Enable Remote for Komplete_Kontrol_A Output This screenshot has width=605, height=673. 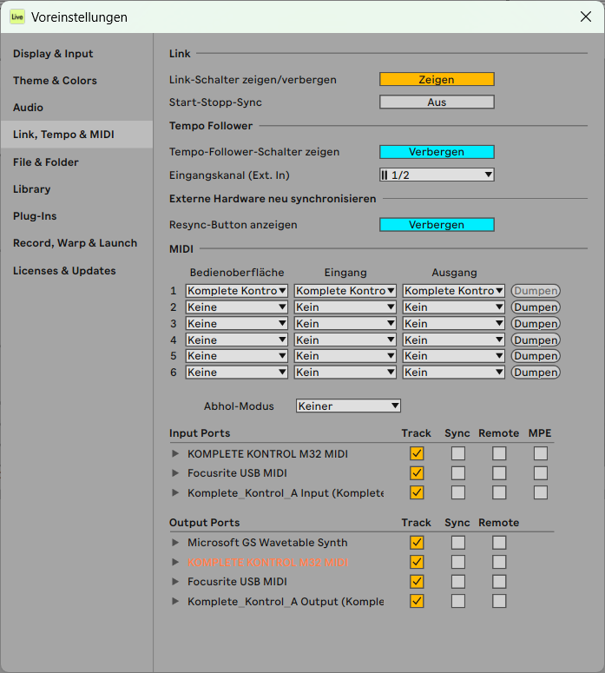[499, 601]
